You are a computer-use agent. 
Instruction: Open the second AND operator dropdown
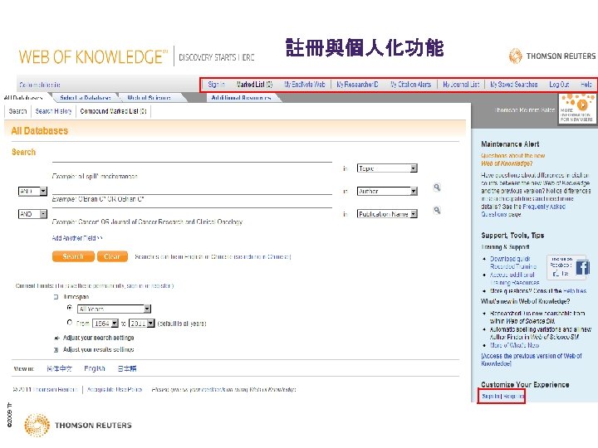(32, 214)
